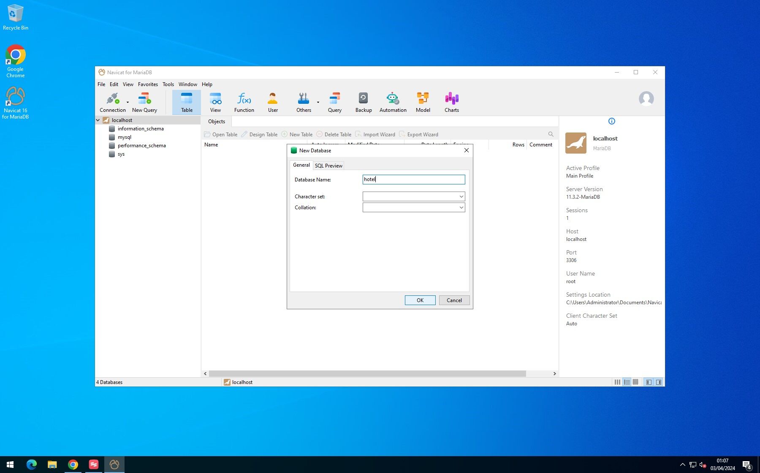Collapse the localhost connection tree

98,120
